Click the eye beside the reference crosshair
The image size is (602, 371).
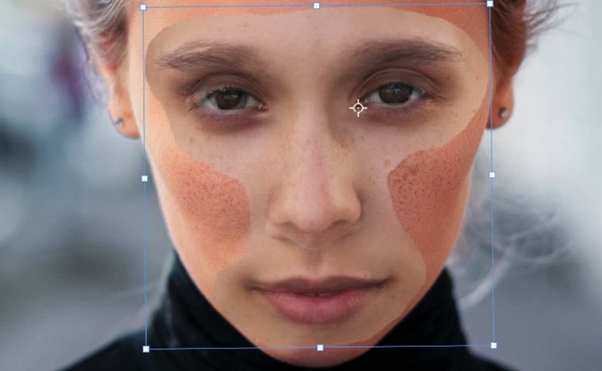coord(396,95)
